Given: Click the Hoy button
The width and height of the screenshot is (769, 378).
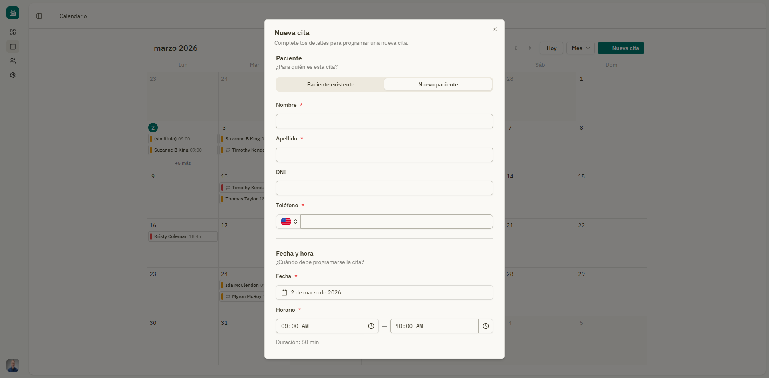Looking at the screenshot, I should 551,48.
